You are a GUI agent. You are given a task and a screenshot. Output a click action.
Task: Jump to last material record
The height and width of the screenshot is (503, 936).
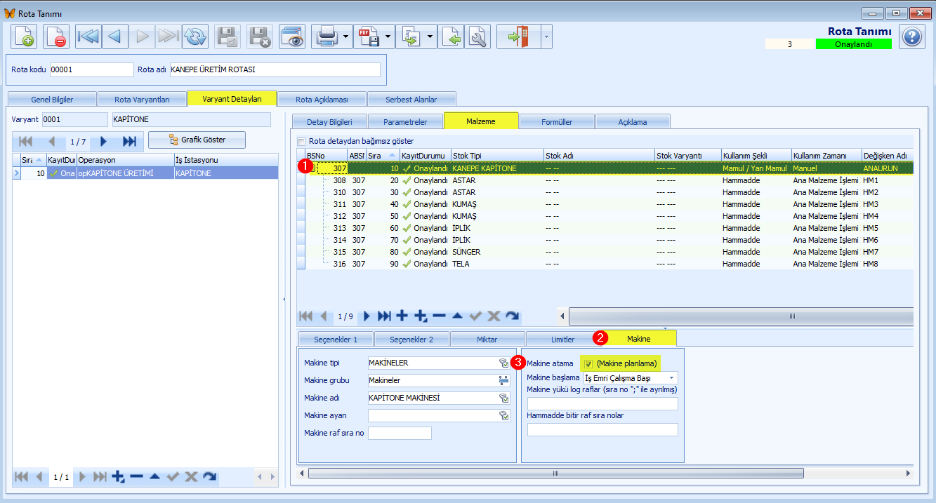384,316
